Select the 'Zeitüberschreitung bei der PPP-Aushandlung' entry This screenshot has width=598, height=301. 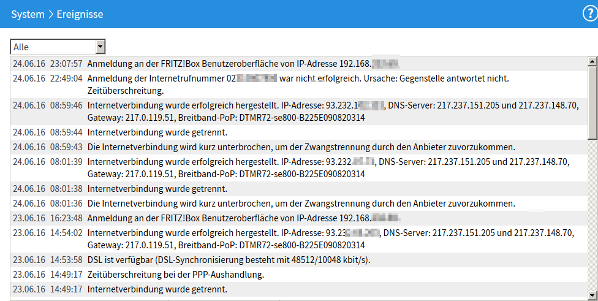click(175, 275)
